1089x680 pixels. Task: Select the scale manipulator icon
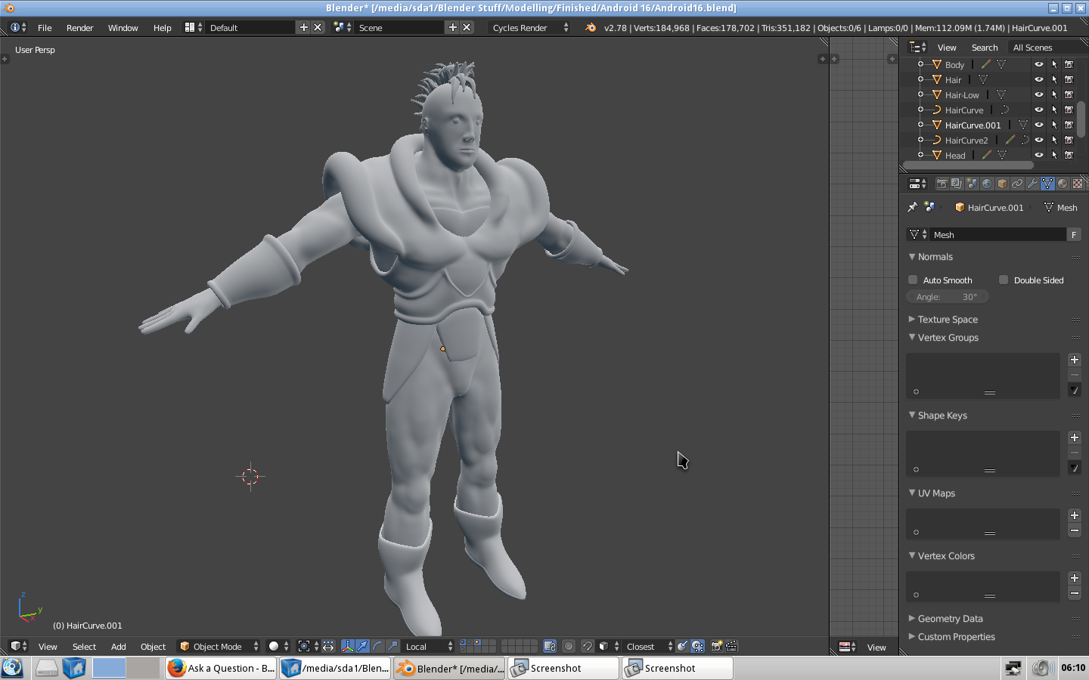click(x=393, y=646)
